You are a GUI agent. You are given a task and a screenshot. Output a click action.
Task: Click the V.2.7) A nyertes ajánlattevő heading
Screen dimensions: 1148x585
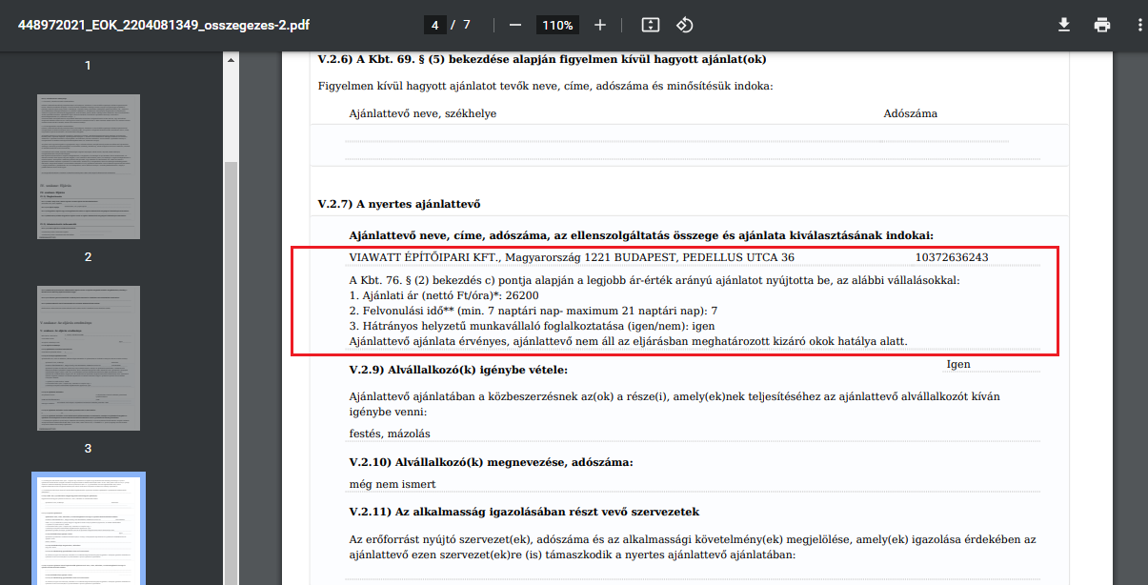(399, 204)
